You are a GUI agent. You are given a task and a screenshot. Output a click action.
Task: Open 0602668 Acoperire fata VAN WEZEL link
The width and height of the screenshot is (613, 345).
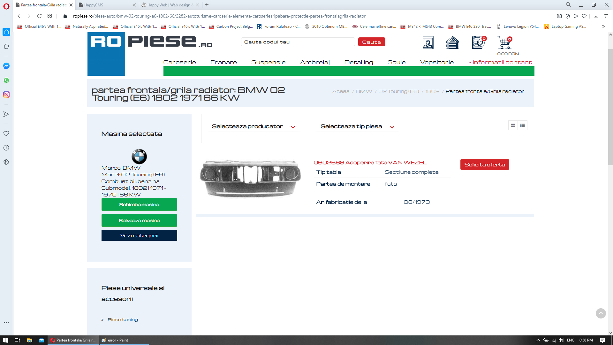pos(370,162)
